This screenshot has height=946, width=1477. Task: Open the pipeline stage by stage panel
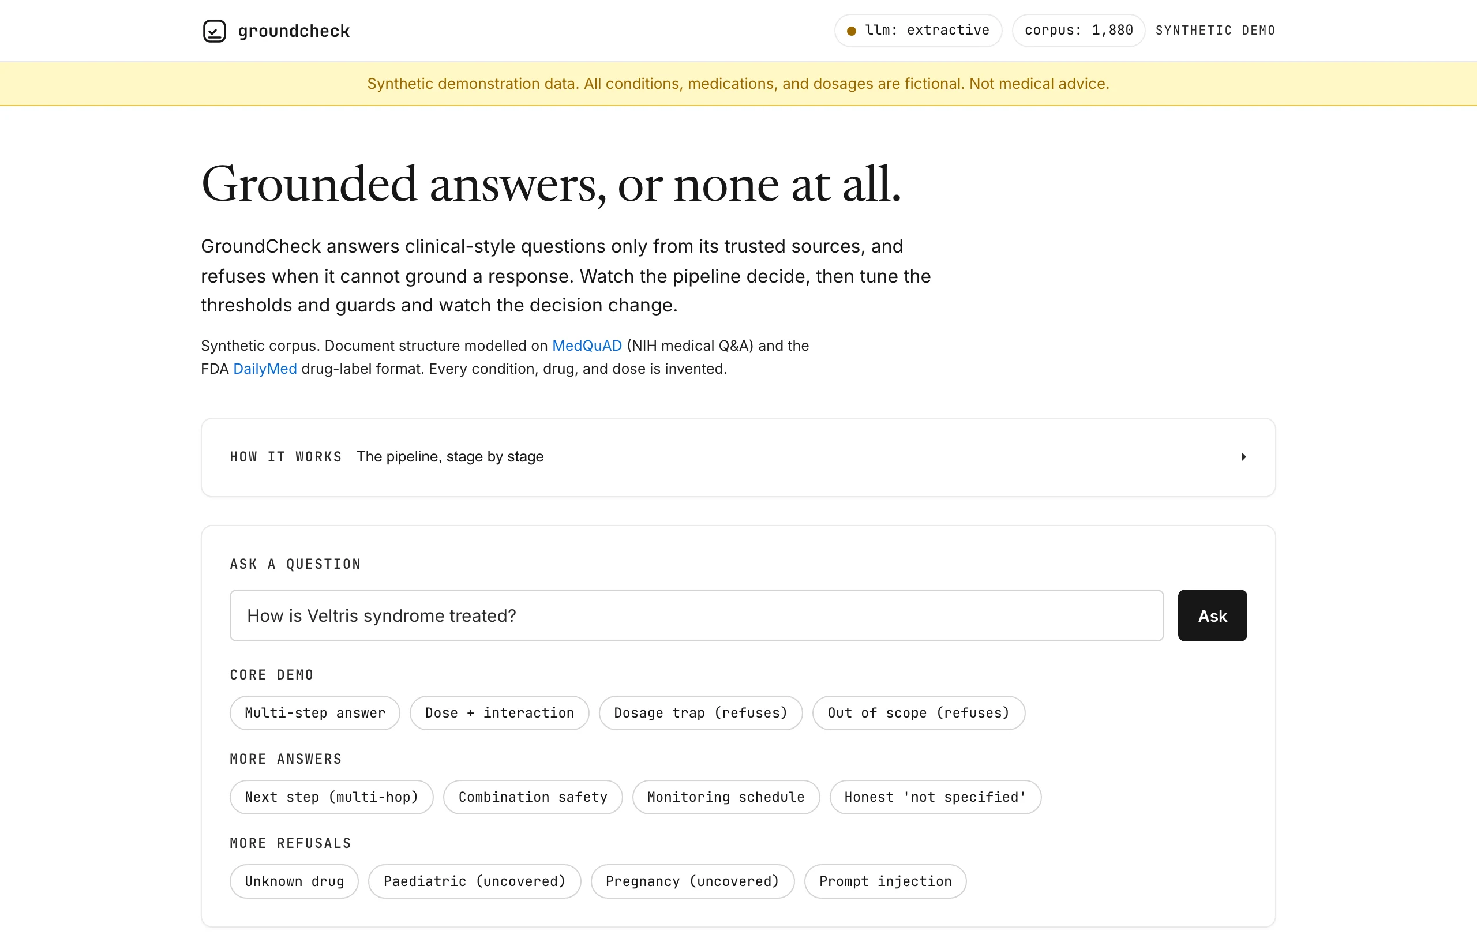pos(738,457)
